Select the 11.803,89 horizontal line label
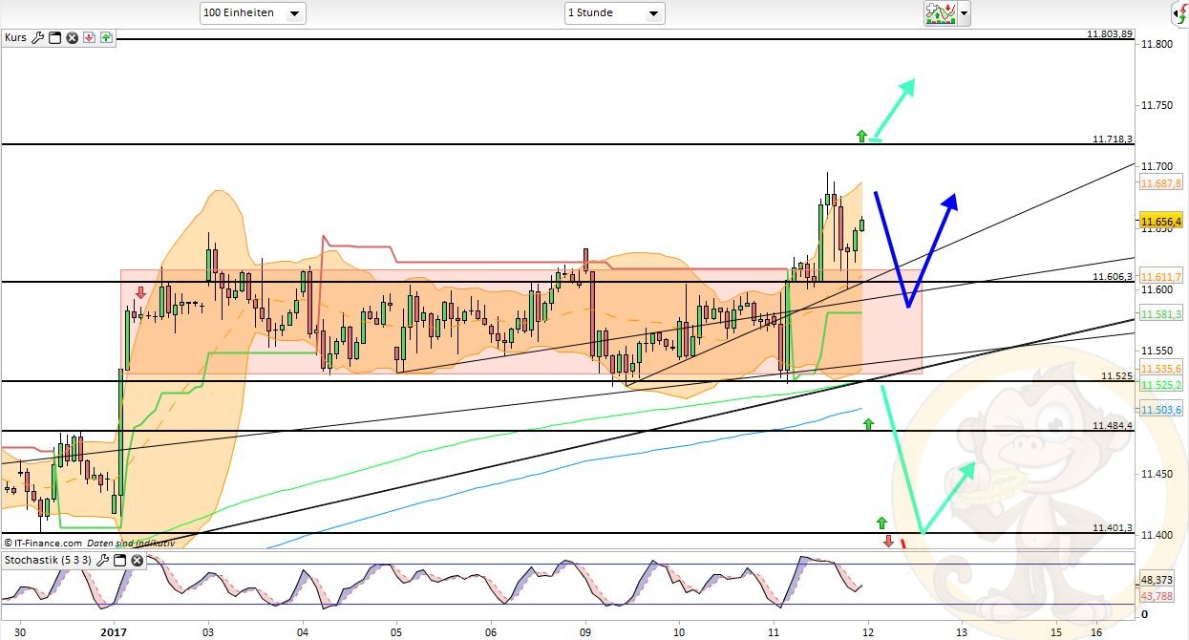 click(x=1109, y=34)
